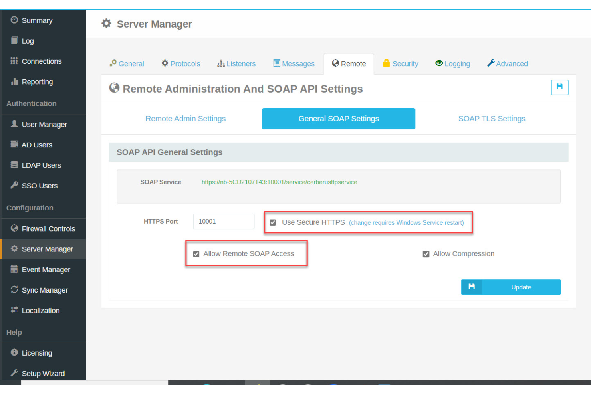This screenshot has width=591, height=394.
Task: Open the Sync Manager
Action: coord(45,290)
